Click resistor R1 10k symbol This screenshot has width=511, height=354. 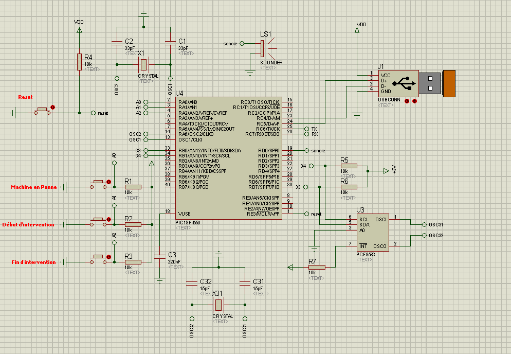(x=133, y=187)
